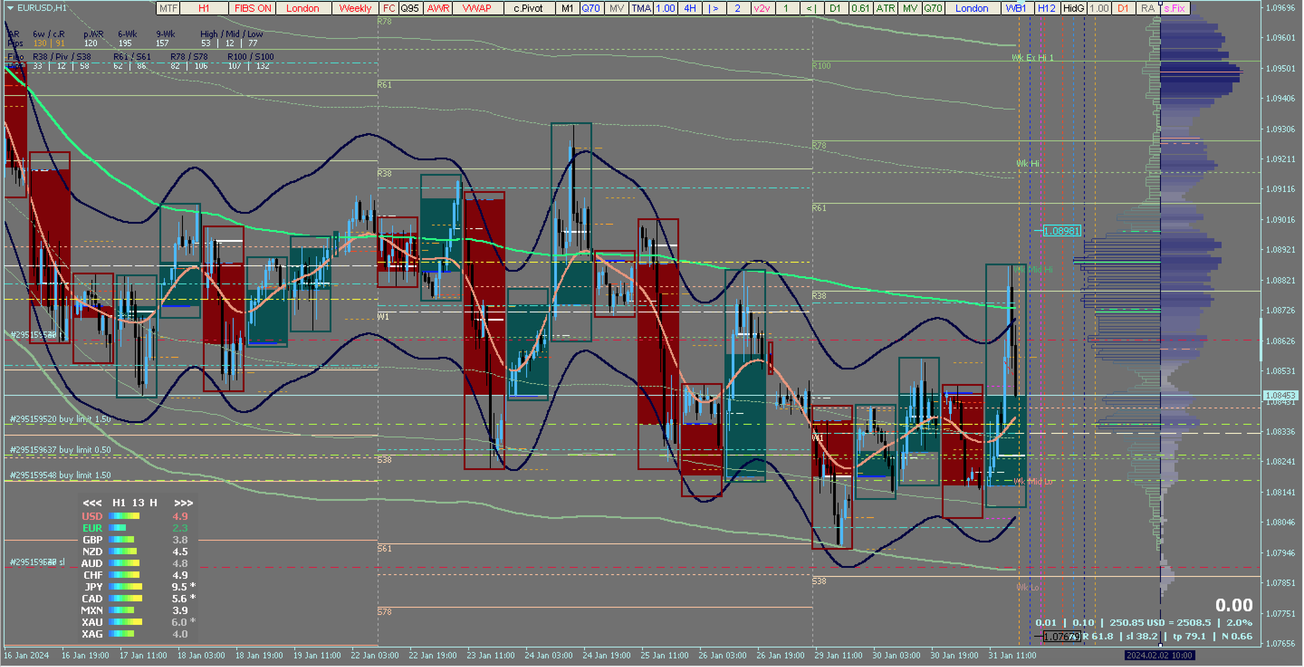Click the s.Fix magenta button
The width and height of the screenshot is (1304, 667).
tap(1175, 8)
